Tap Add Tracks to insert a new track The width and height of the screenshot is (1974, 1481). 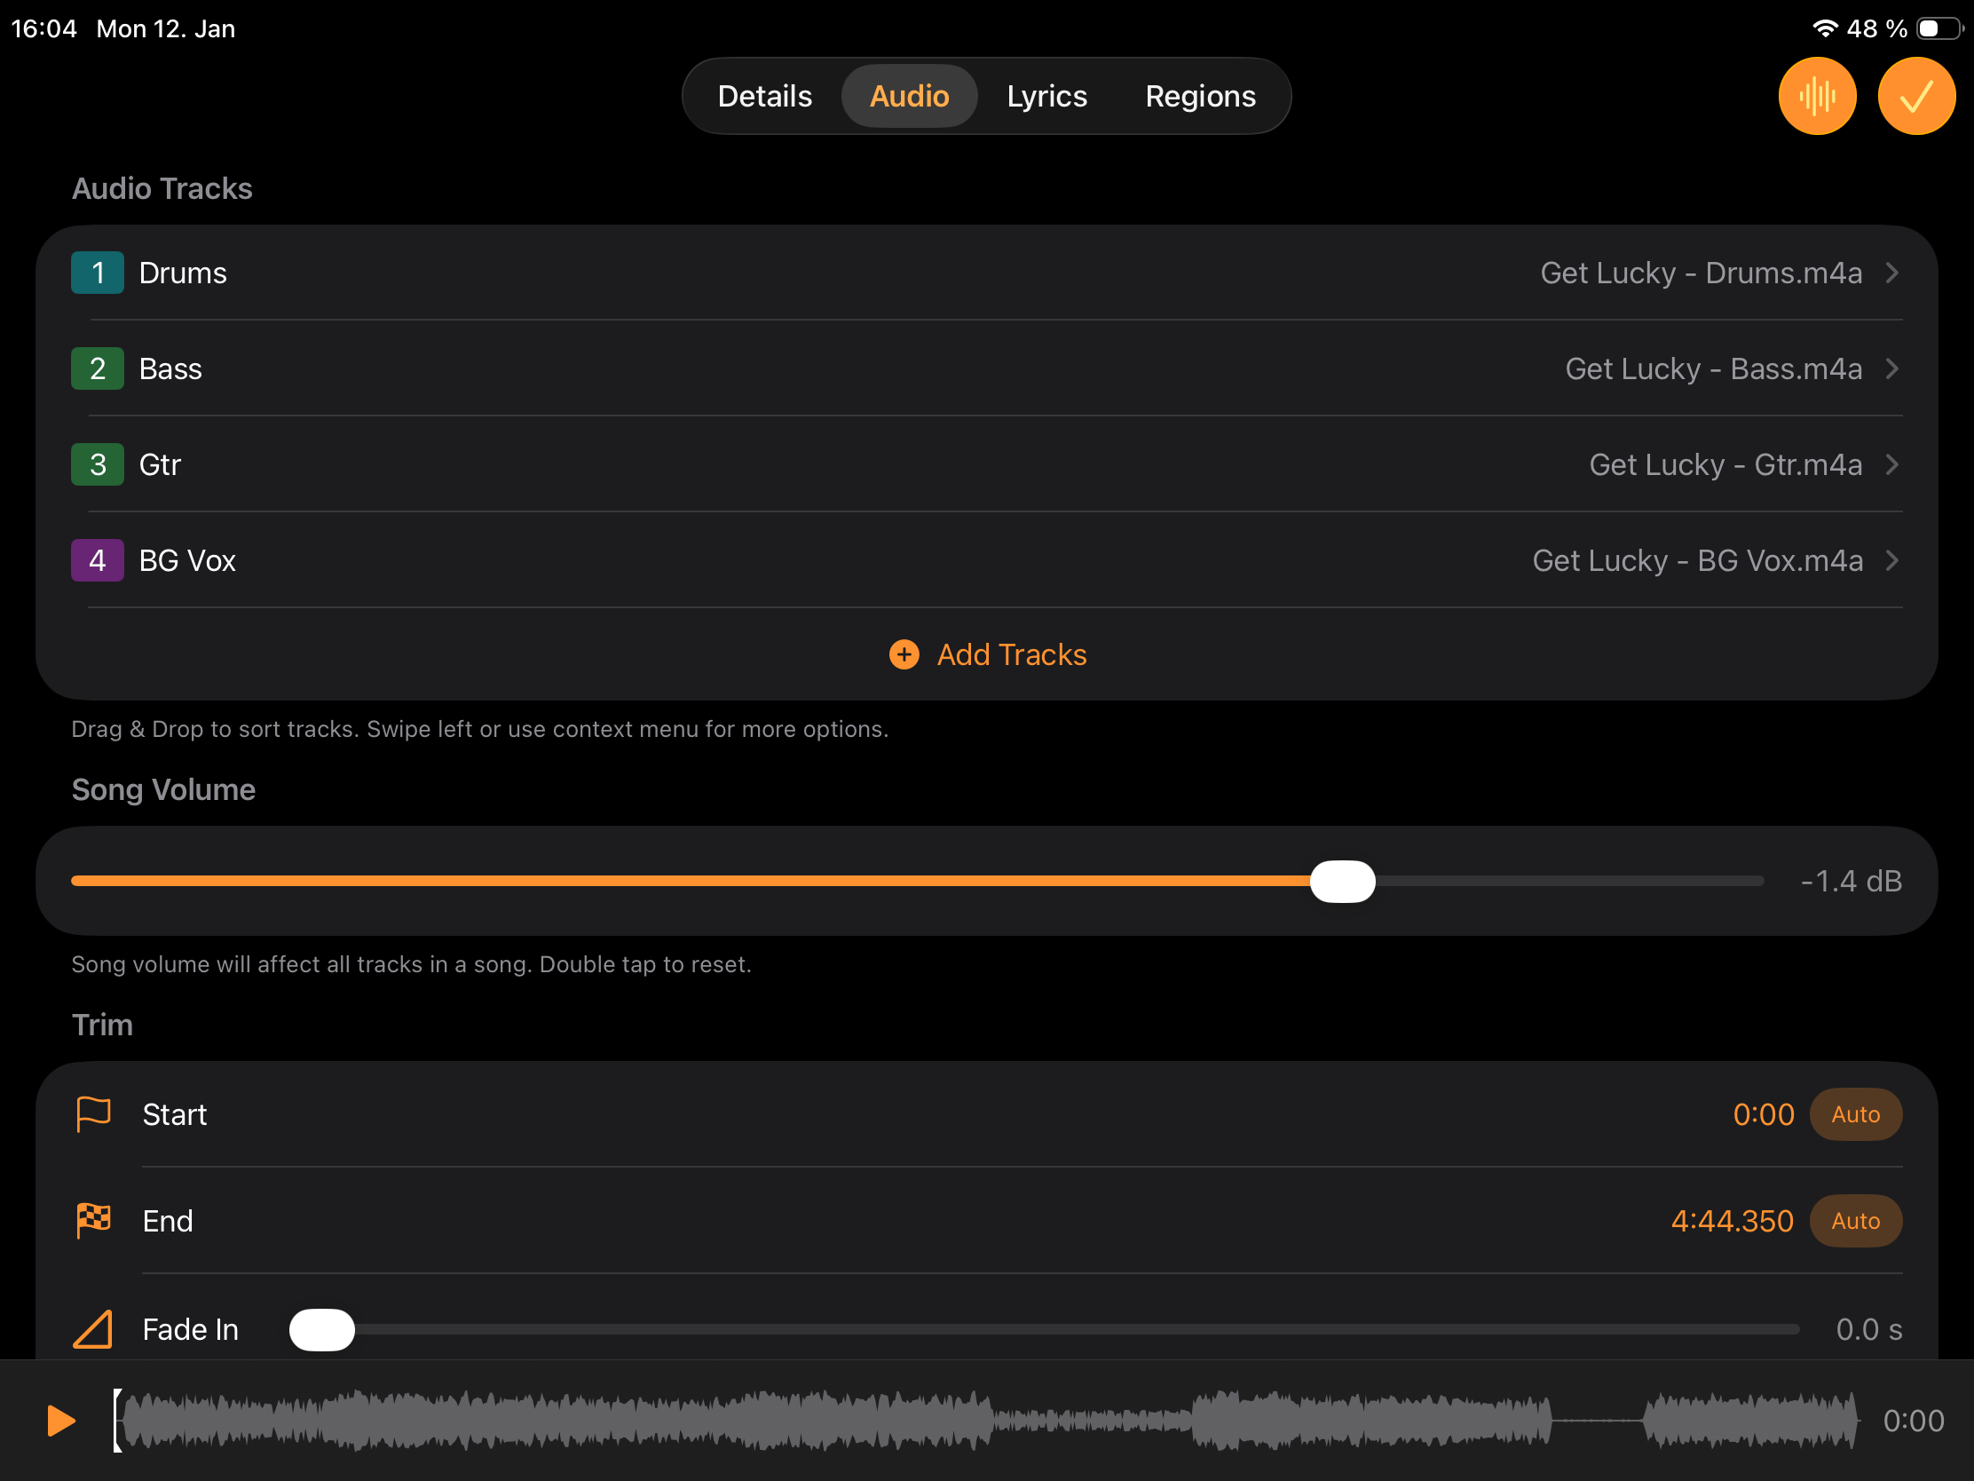pyautogui.click(x=1011, y=654)
